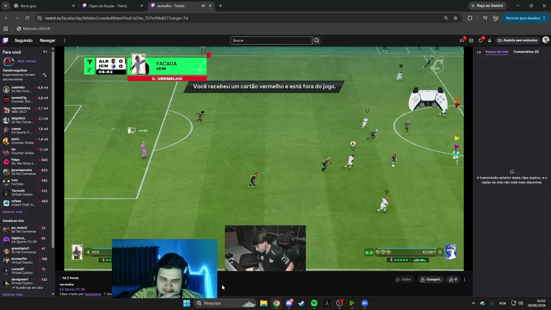
Task: Open casimito channel in sidebar
Action: (25, 90)
